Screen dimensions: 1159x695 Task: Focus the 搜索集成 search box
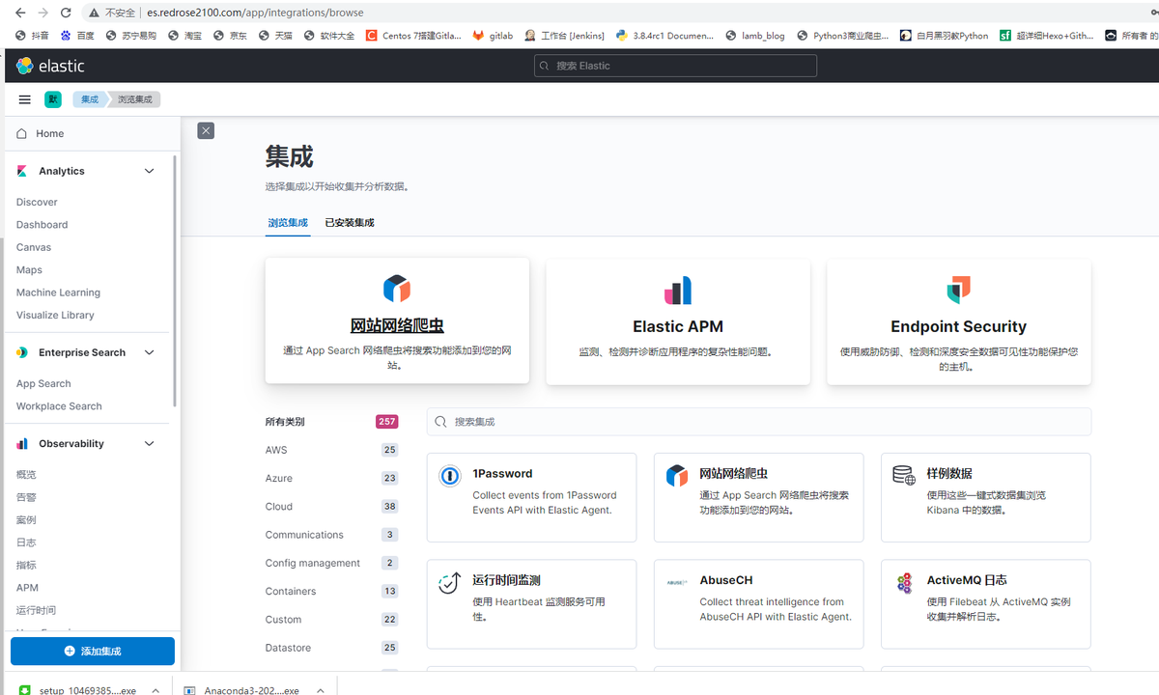(x=759, y=422)
